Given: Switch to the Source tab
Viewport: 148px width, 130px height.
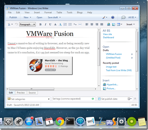Looking at the screenshot, I should [32, 93].
